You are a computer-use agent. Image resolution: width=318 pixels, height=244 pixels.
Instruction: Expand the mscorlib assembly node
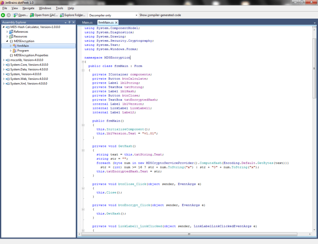[3, 60]
